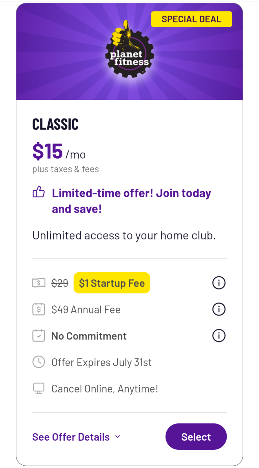Click the CLASSIC plan heading
Viewport: 259px width, 468px height.
click(55, 125)
